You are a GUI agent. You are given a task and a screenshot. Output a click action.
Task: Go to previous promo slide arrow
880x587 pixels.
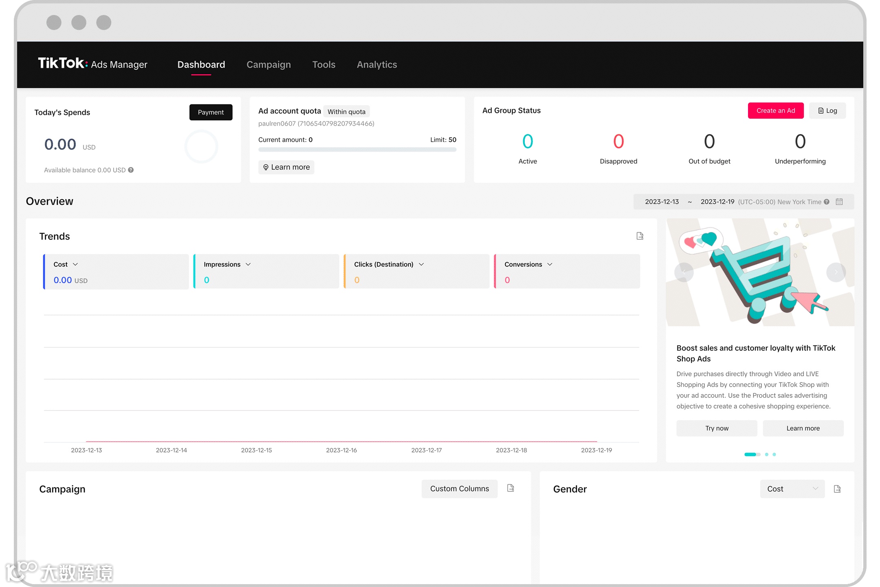684,272
